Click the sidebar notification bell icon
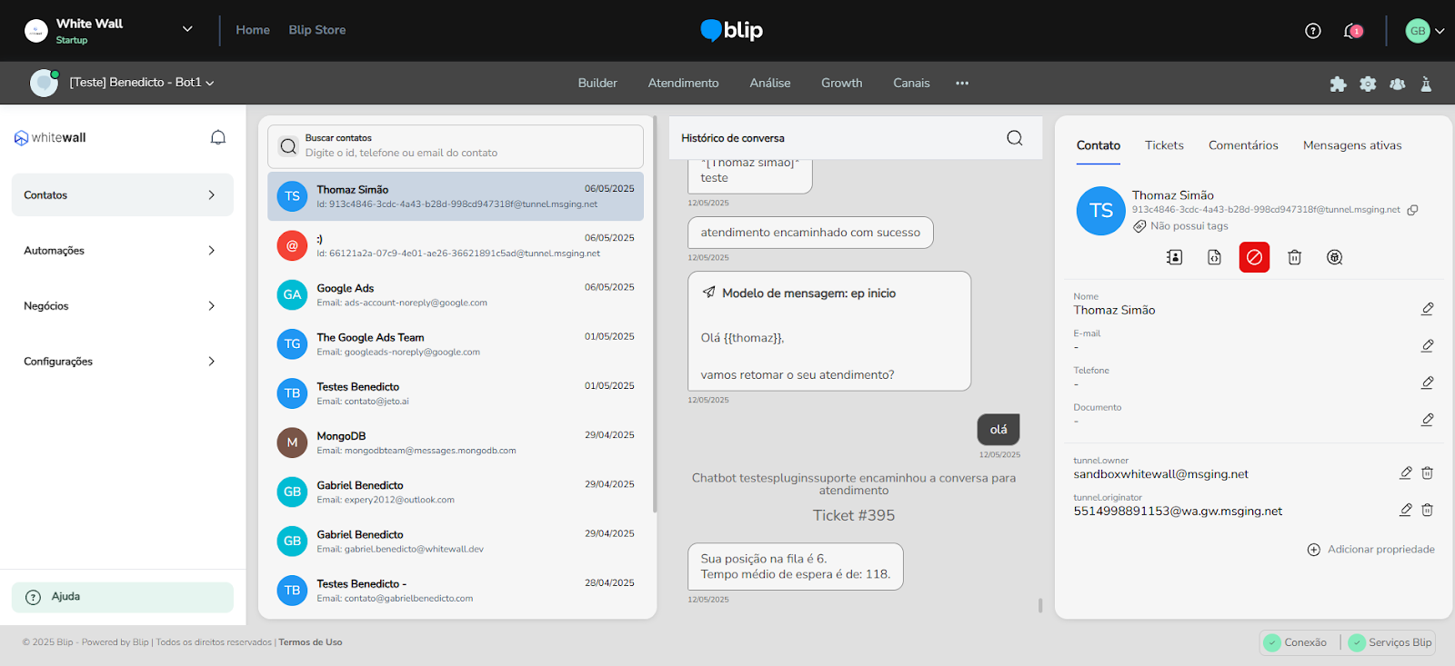Image resolution: width=1455 pixels, height=666 pixels. [218, 137]
